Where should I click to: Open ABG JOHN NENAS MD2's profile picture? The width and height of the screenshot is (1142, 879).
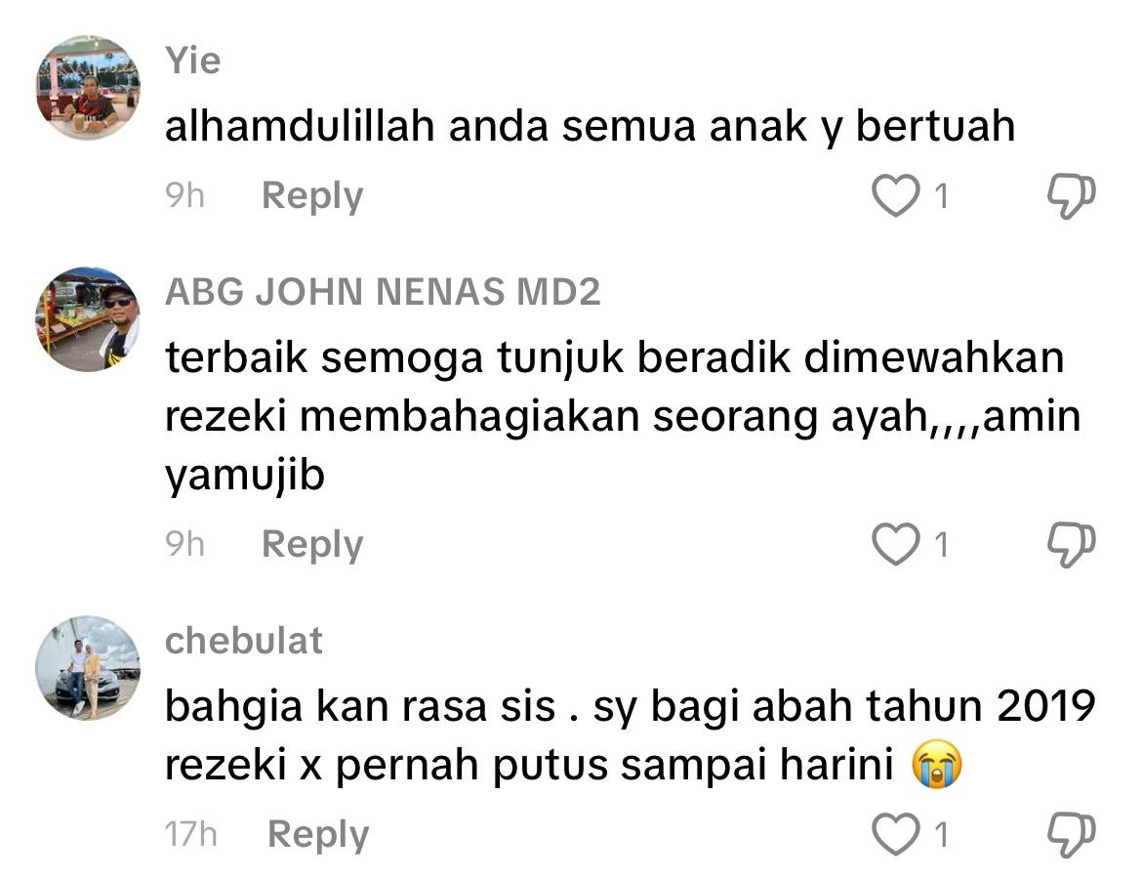tap(88, 319)
